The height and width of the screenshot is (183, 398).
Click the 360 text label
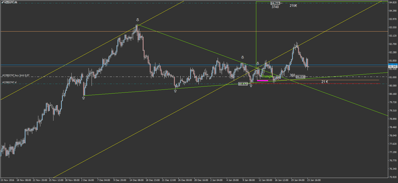(x=292, y=75)
